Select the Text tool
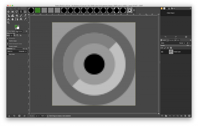 tap(21, 19)
